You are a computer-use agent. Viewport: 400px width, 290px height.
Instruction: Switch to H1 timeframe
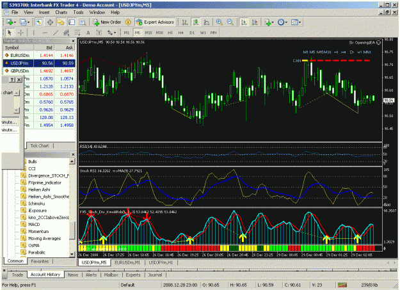pyautogui.click(x=170, y=33)
